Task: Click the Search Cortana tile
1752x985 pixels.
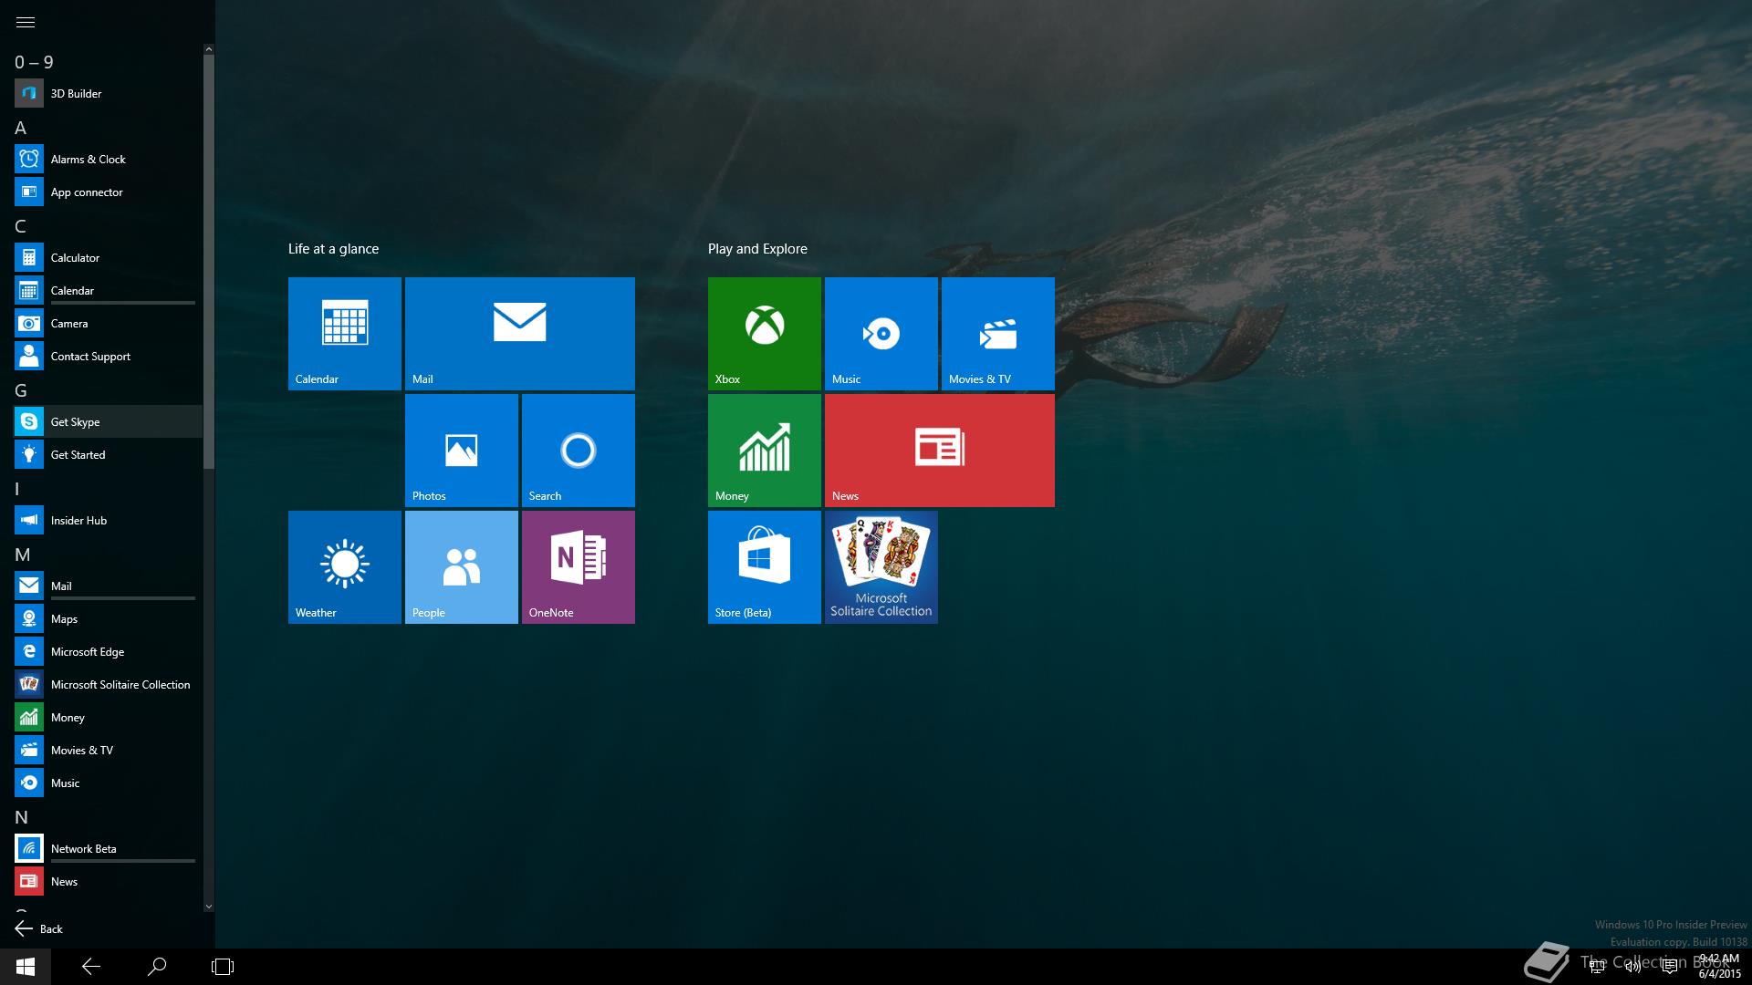Action: pos(579,451)
